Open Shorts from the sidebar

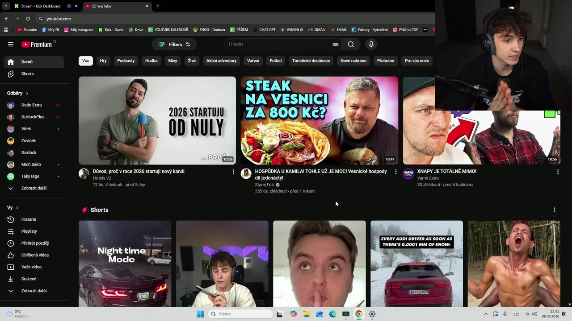(34, 74)
